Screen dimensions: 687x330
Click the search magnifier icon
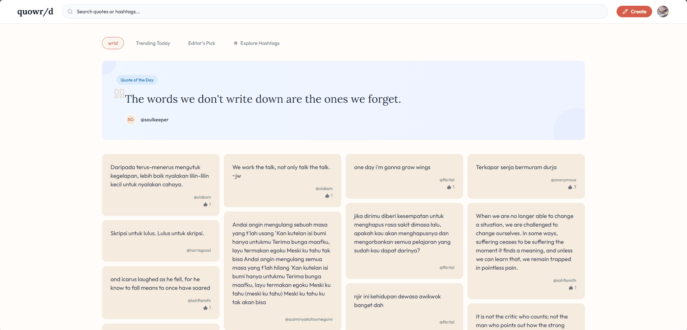(x=70, y=11)
